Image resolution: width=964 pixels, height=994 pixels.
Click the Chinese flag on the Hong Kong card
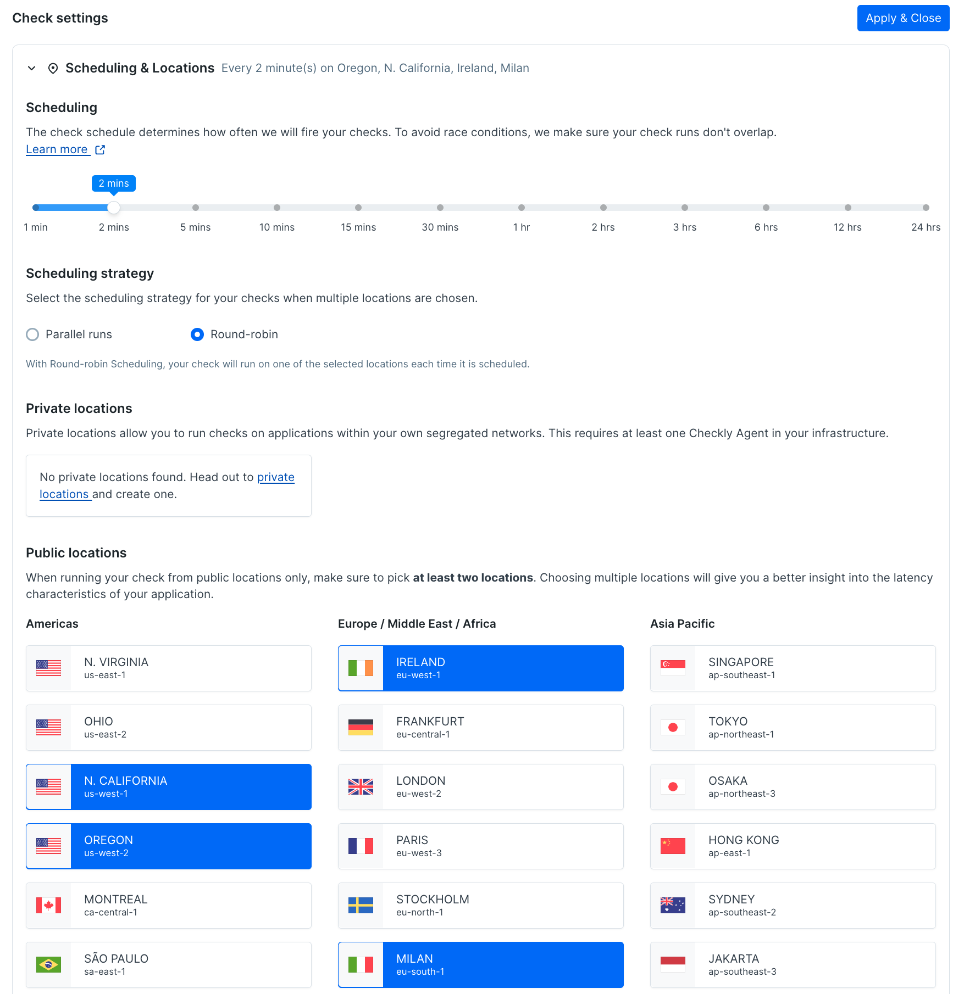pos(673,846)
